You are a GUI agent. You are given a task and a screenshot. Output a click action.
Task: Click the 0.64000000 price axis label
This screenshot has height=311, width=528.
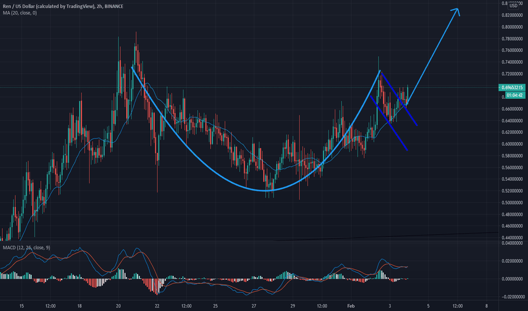click(512, 120)
